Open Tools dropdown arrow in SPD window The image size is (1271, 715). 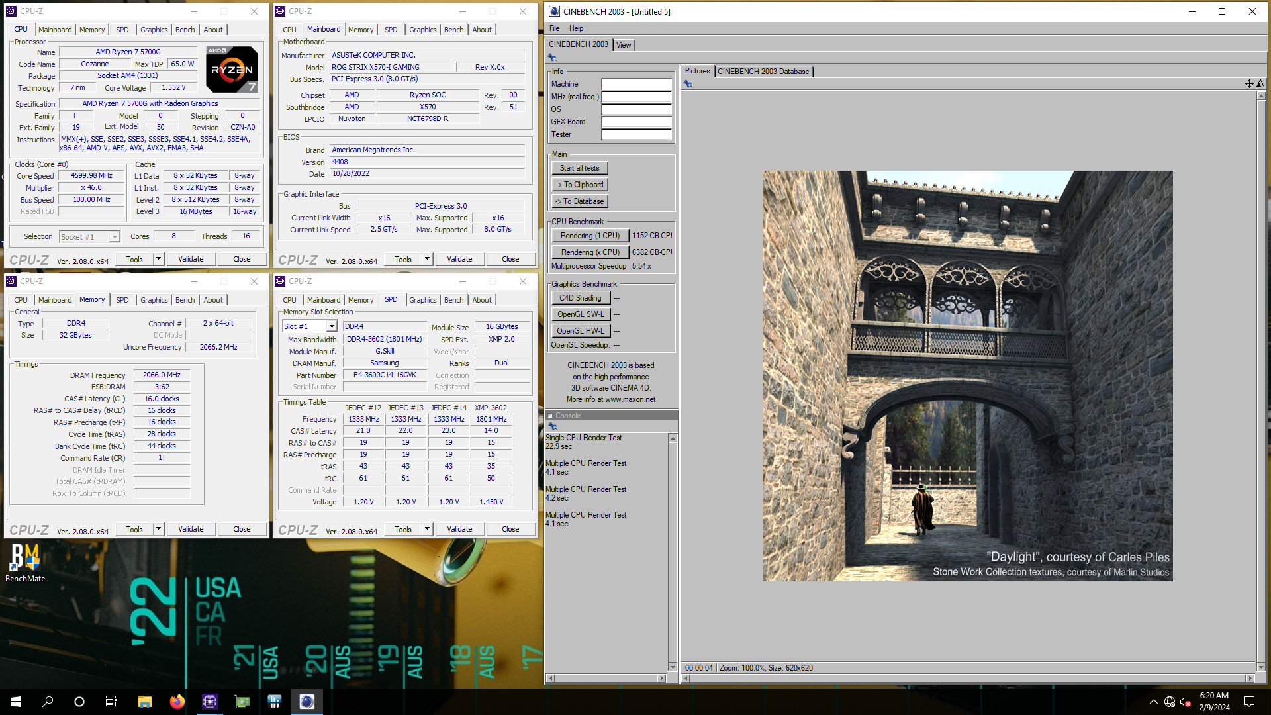(427, 529)
